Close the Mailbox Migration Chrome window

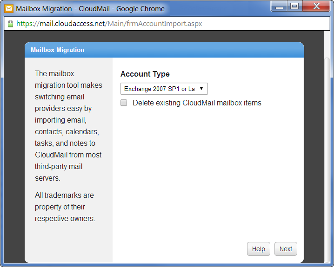point(316,7)
